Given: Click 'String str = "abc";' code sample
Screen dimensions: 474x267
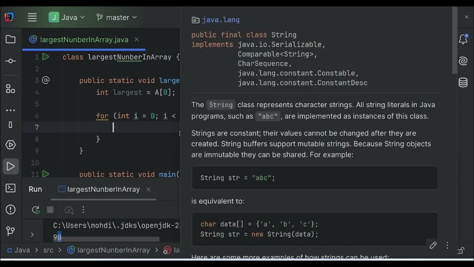Looking at the screenshot, I should [x=238, y=178].
